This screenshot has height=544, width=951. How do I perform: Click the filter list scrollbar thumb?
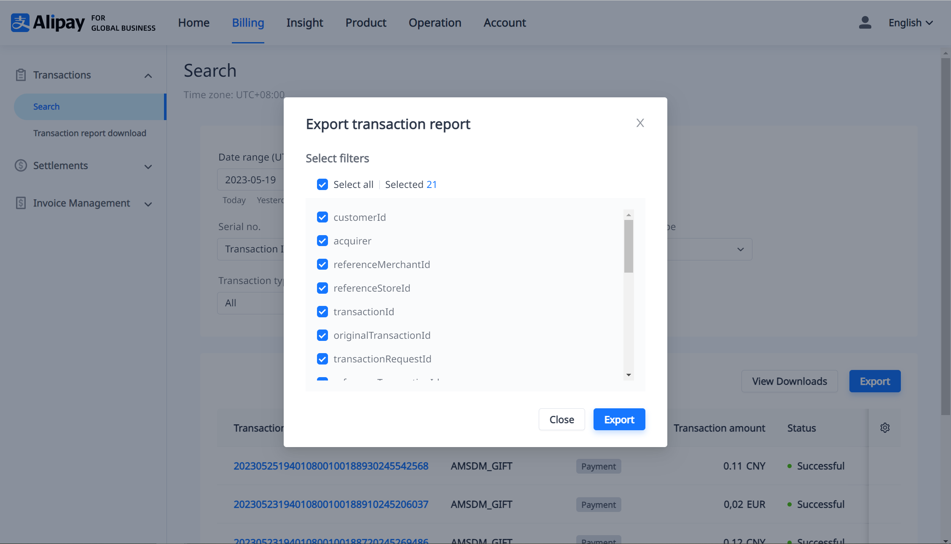(x=629, y=246)
